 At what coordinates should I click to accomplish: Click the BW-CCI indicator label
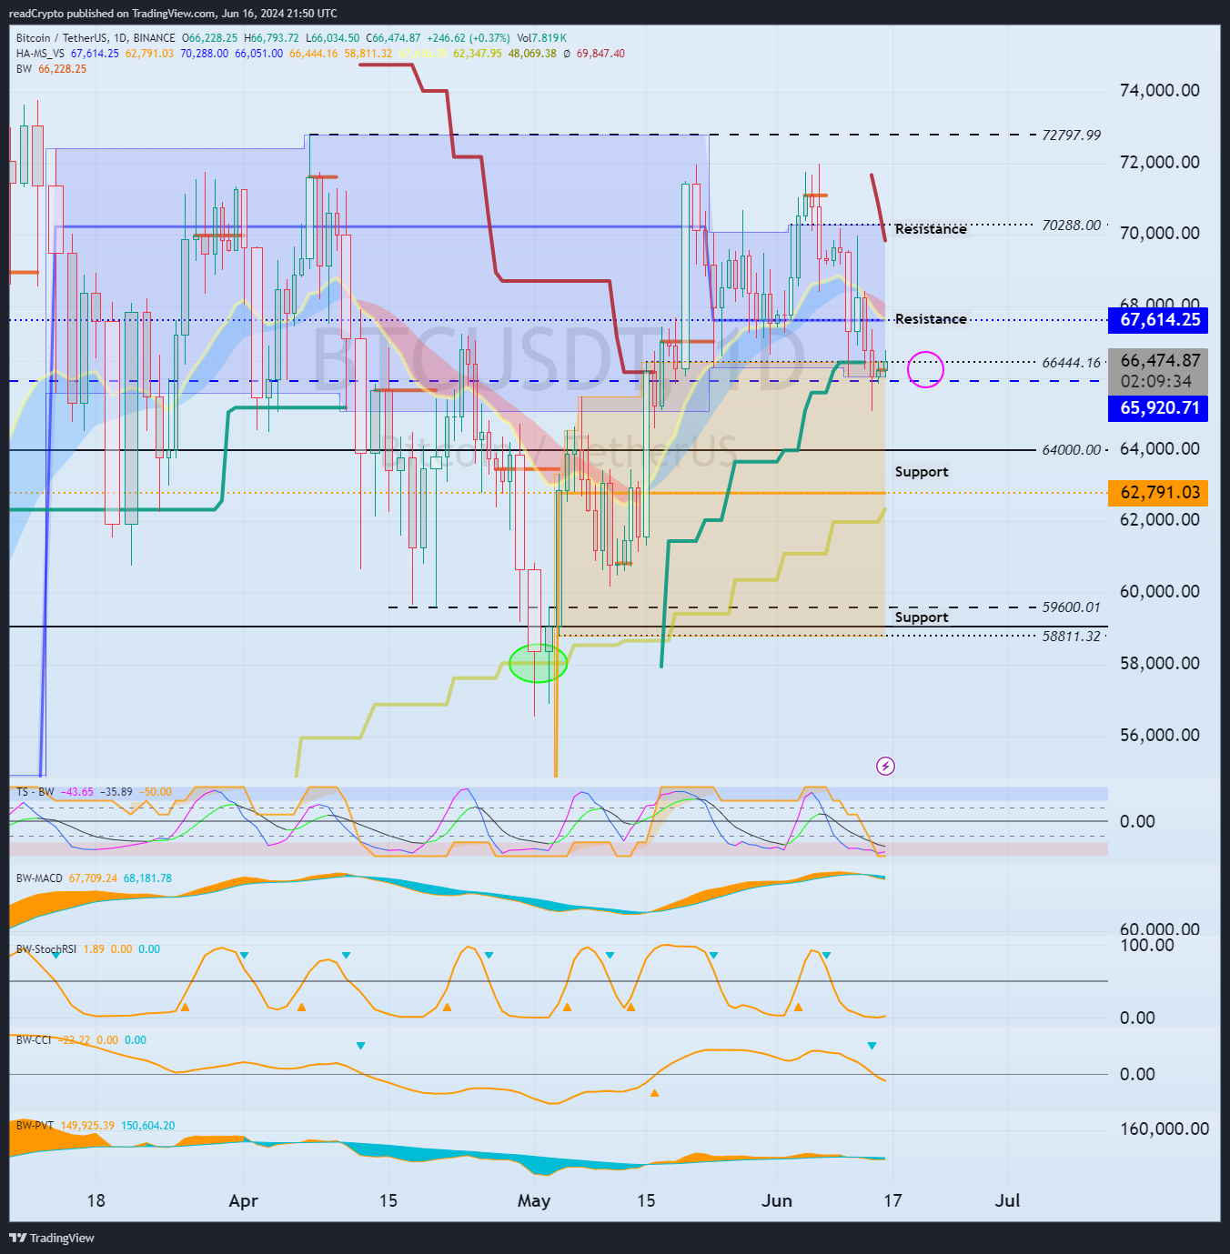(34, 1040)
